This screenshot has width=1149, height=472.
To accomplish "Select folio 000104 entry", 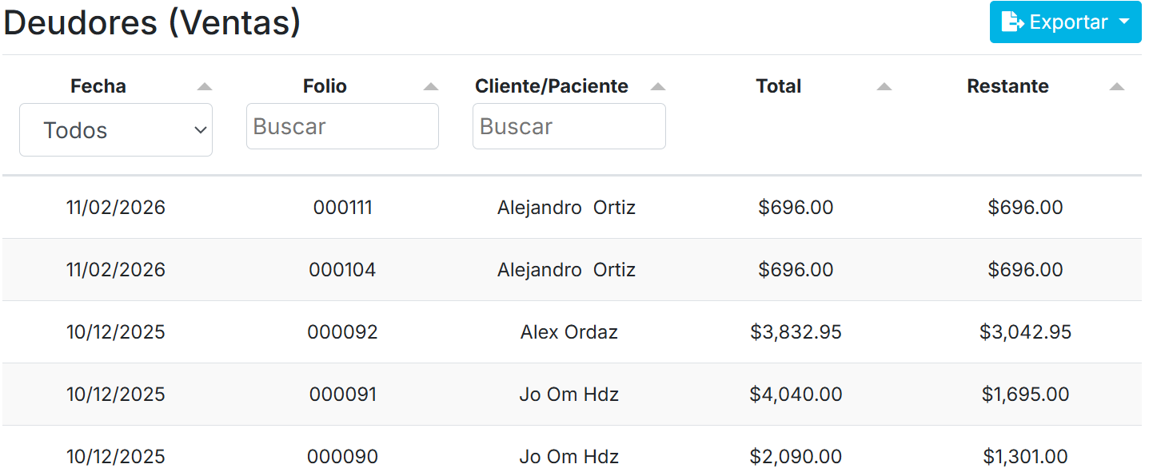I will click(x=342, y=270).
